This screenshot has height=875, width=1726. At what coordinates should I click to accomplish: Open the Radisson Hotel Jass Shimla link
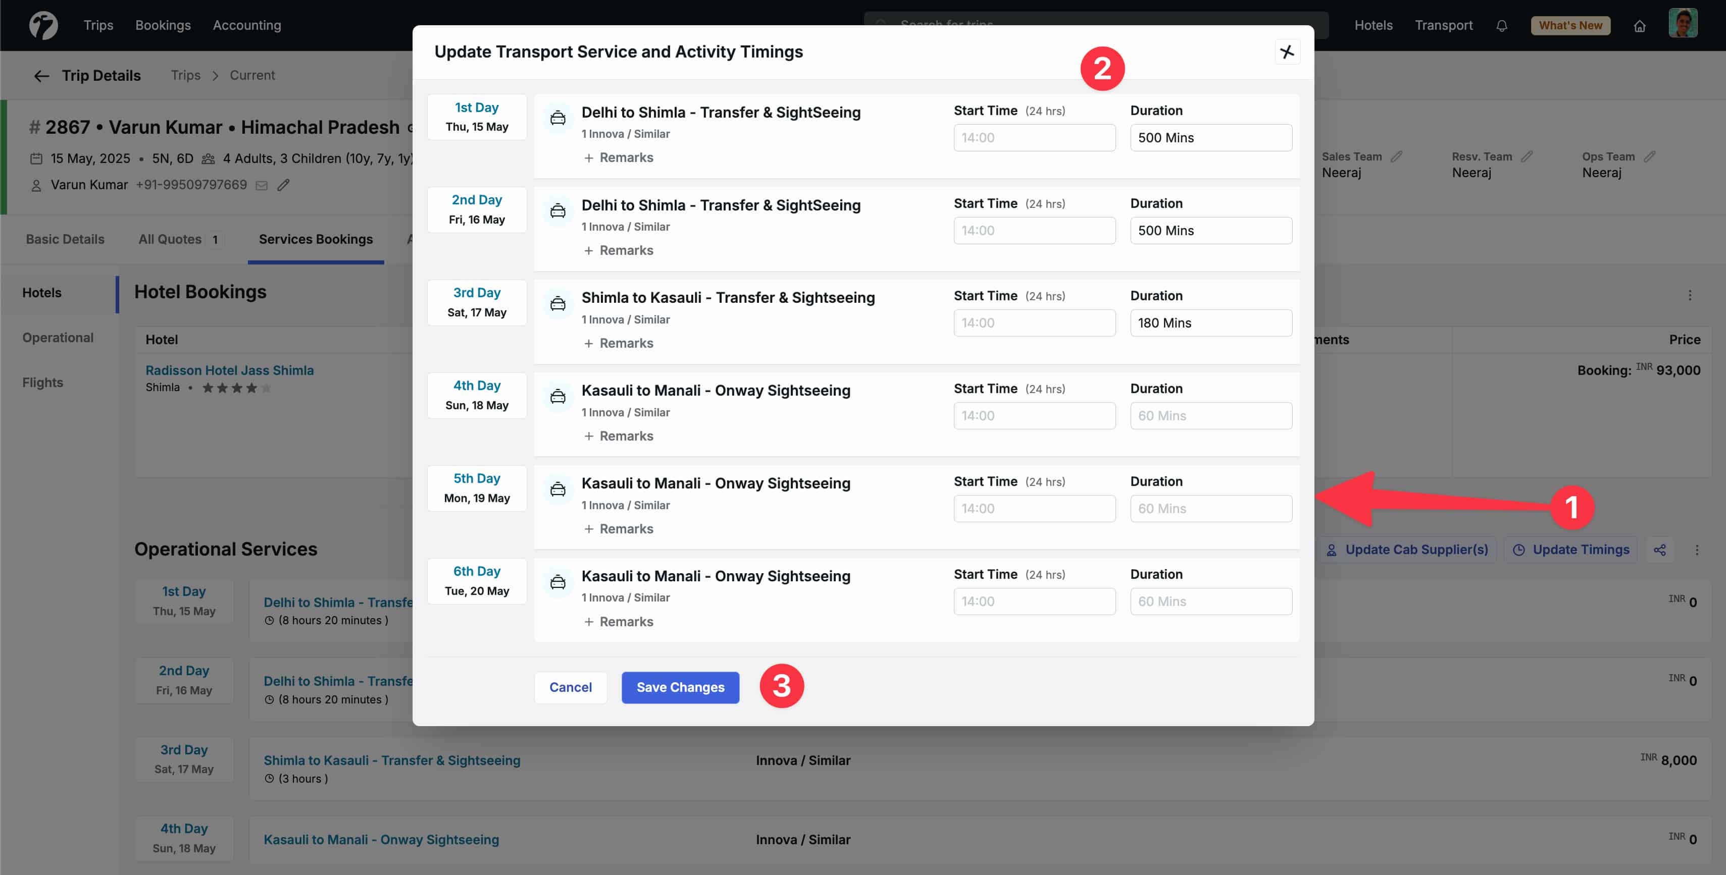[x=230, y=369]
